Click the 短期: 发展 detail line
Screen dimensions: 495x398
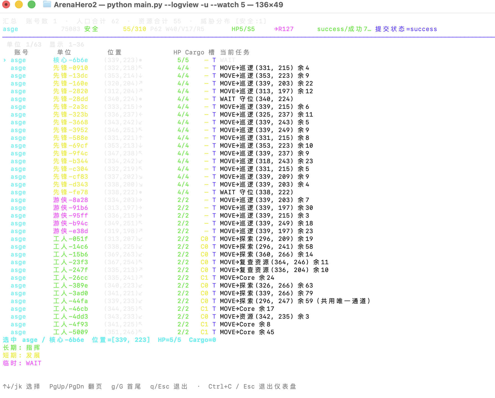(x=21, y=355)
